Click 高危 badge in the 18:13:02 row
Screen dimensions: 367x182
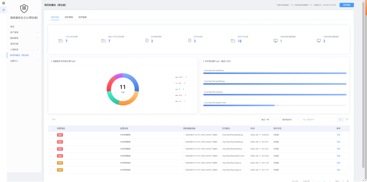point(60,156)
